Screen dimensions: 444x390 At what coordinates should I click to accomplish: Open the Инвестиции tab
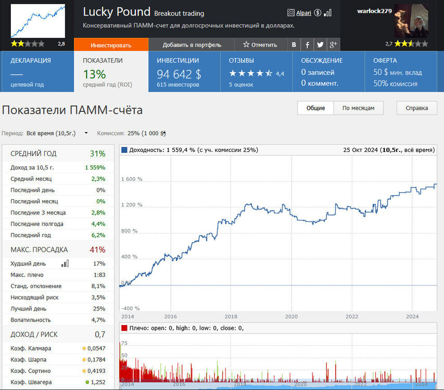coord(184,72)
